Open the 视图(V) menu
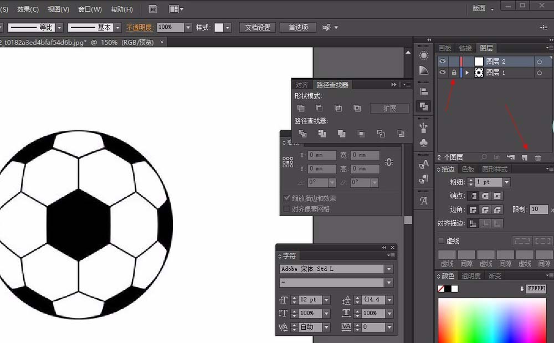 point(58,9)
